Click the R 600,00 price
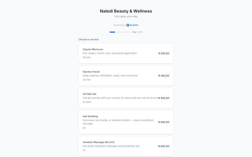 pyautogui.click(x=164, y=146)
